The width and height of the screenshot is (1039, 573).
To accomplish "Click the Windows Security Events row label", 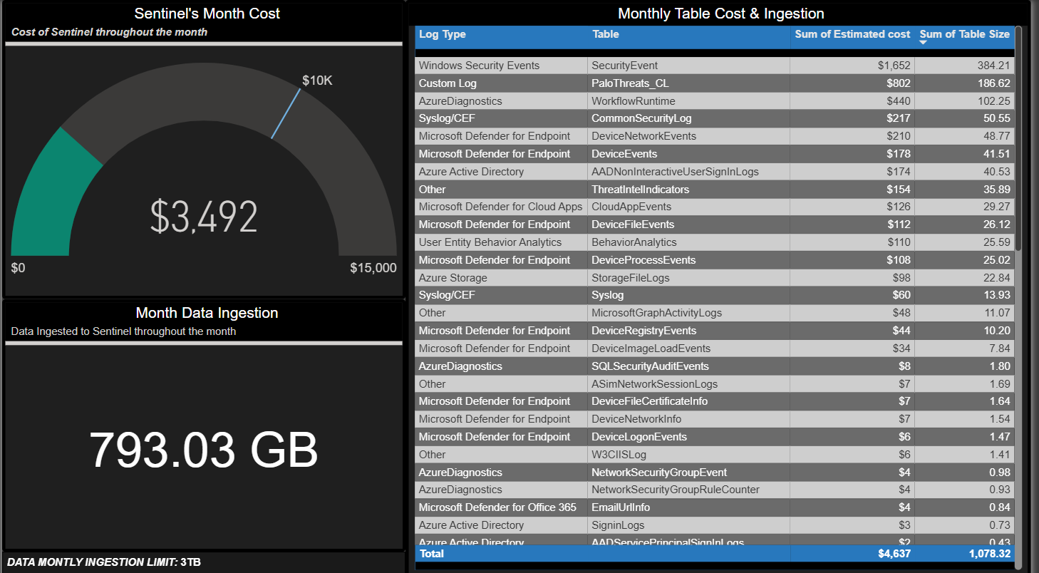I will click(479, 66).
